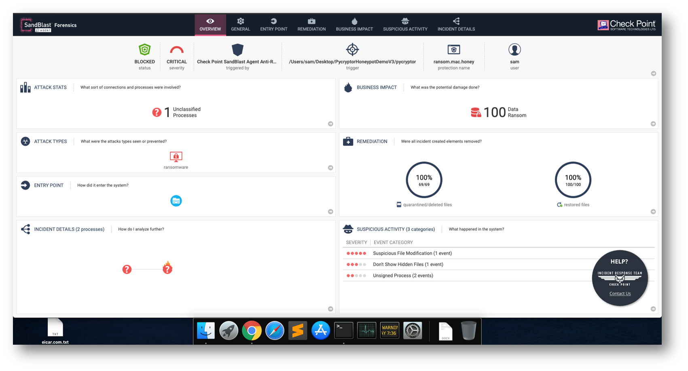Select the blue browser entry point icon
688x371 pixels.
[x=176, y=201]
